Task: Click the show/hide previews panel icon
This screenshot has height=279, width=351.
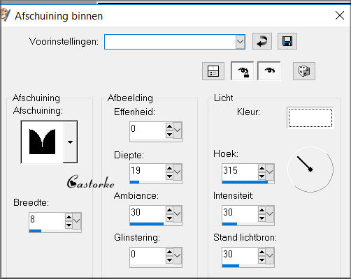Action: click(x=213, y=71)
